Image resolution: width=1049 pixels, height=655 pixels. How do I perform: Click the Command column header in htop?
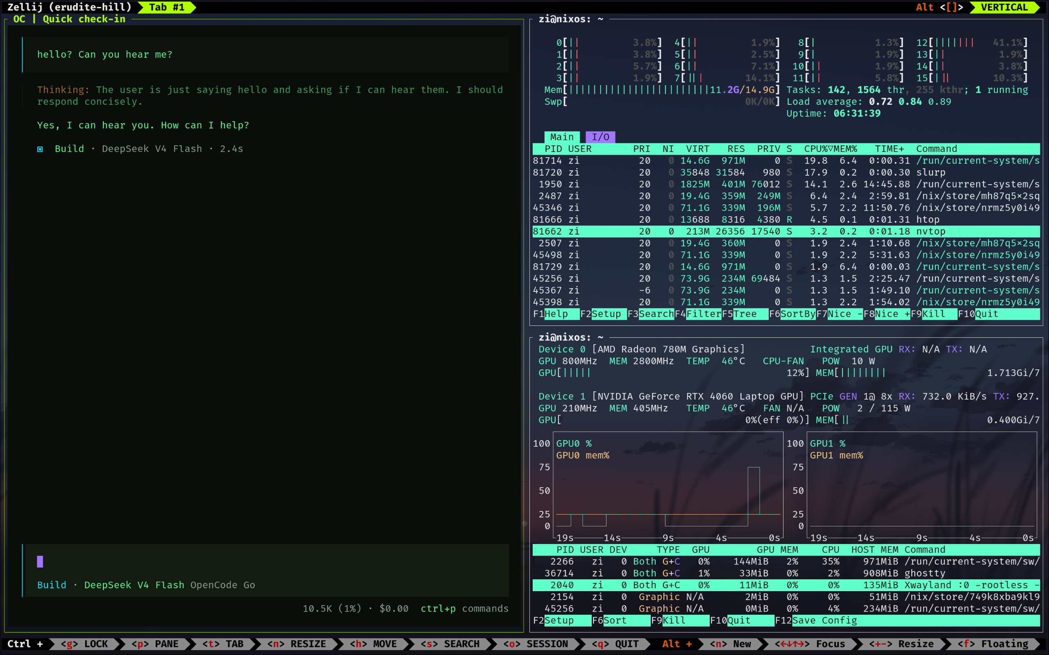click(936, 149)
